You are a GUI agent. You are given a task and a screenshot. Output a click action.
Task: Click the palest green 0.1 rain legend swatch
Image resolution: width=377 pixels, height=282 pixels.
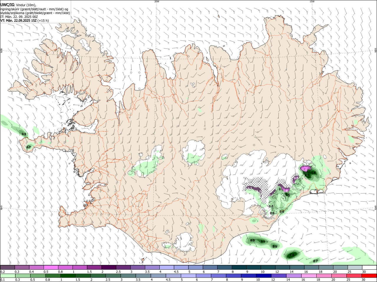click(8, 276)
